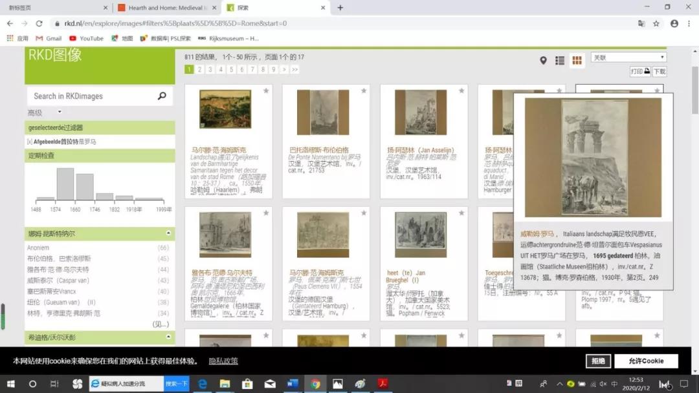699x393 pixels.
Task: Star the De Ponte Nomentano result
Action: (363, 91)
